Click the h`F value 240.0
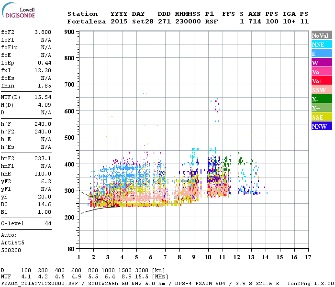 pyautogui.click(x=43, y=124)
